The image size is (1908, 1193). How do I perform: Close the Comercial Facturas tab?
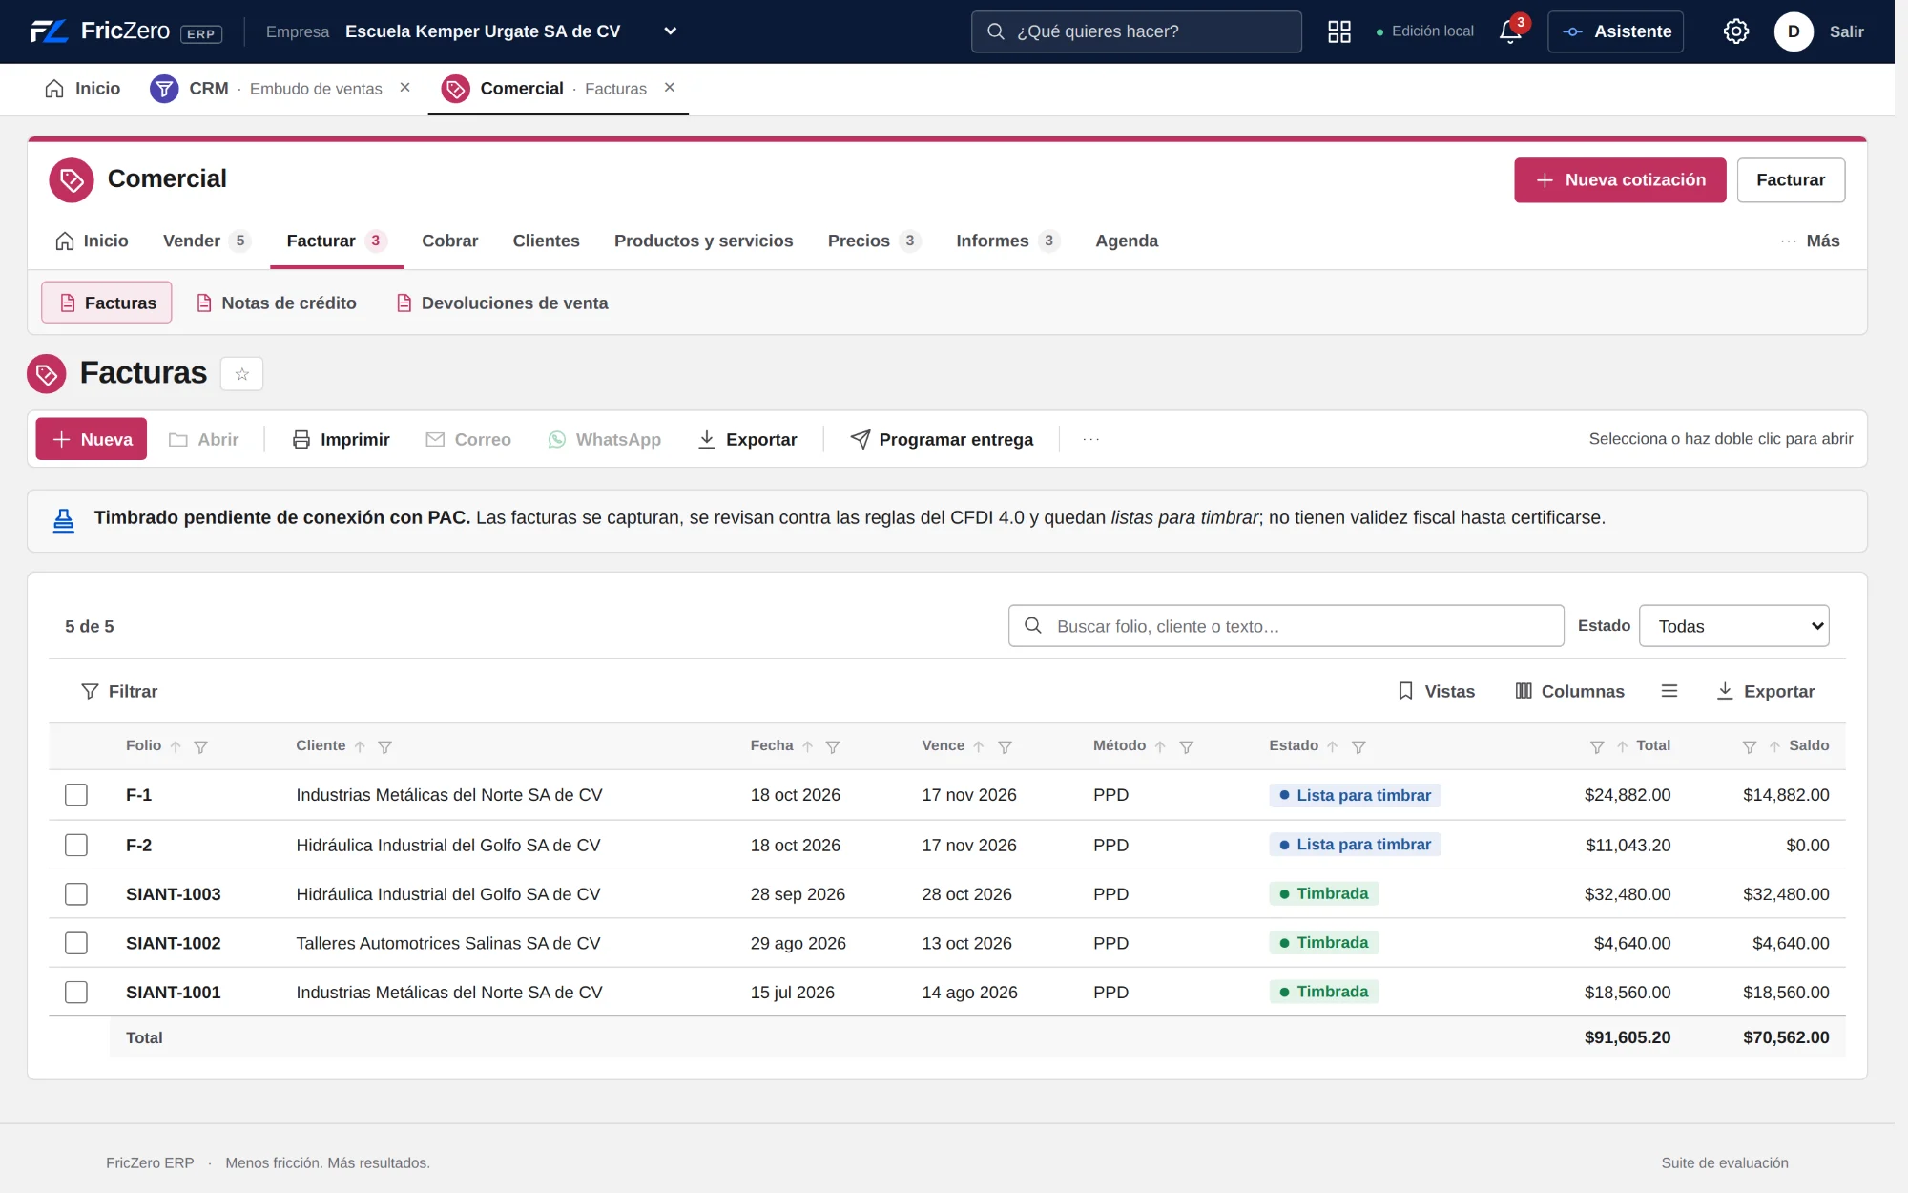pos(670,88)
